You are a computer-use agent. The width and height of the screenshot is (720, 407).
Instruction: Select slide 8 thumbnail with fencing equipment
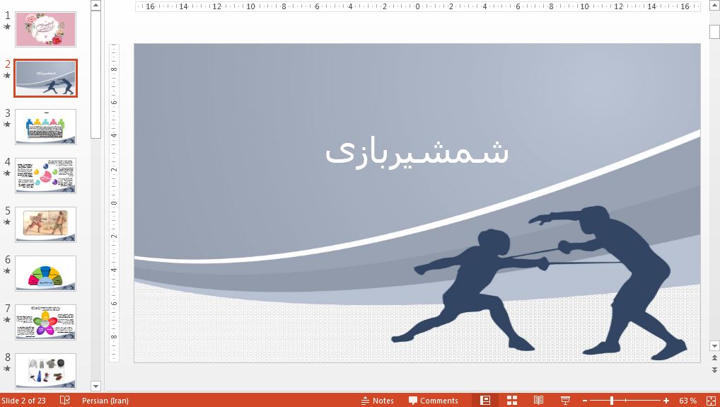(x=45, y=370)
